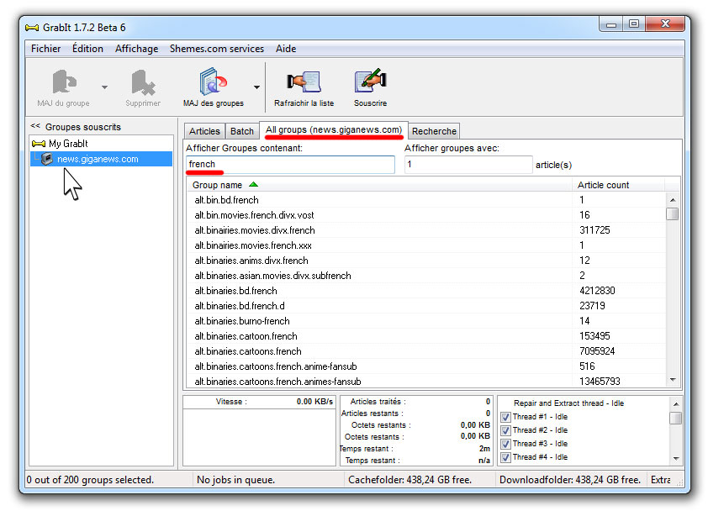The width and height of the screenshot is (708, 511).
Task: Click the article count 7095924
Action: (597, 351)
